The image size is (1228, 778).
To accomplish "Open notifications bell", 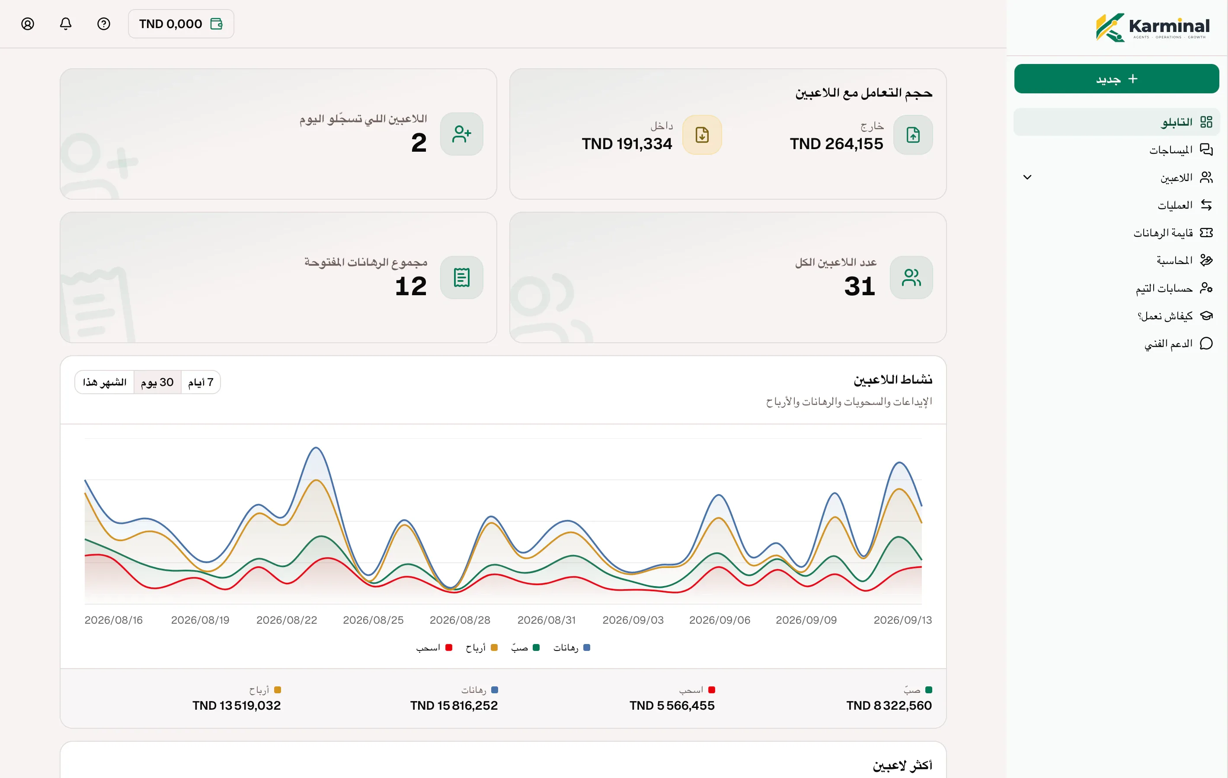I will point(66,24).
